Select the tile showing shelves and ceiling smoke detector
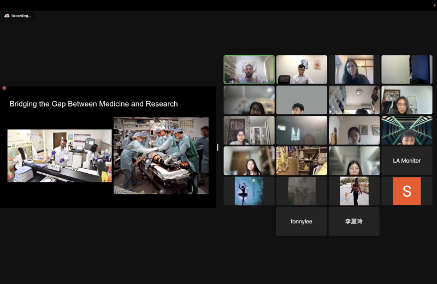The image size is (437, 284). tap(354, 100)
